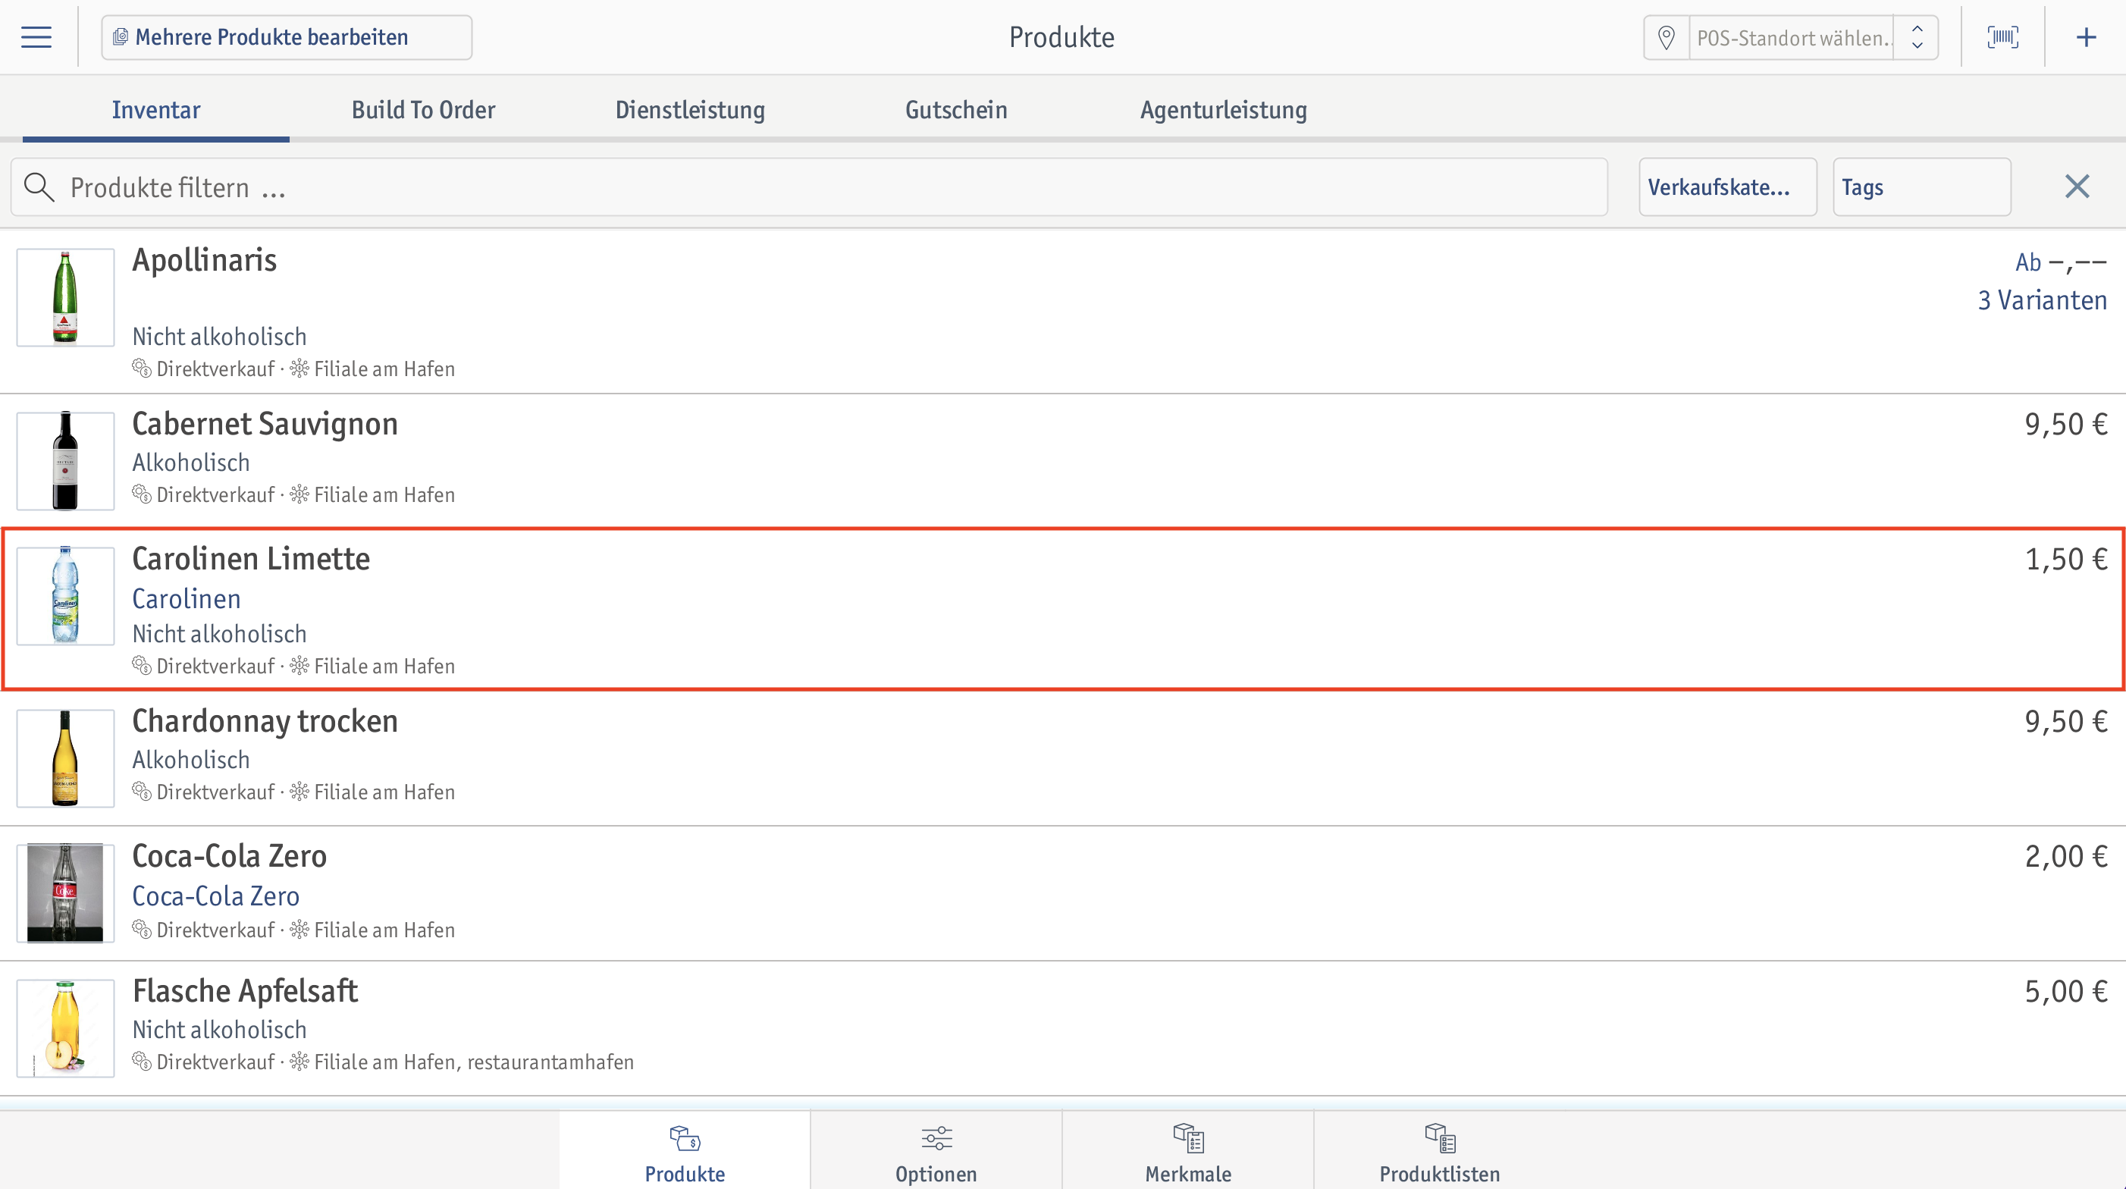Screen dimensions: 2126x1189
Task: Click Direktverkauf icon in Coca-Cola Zero row
Action: point(141,929)
